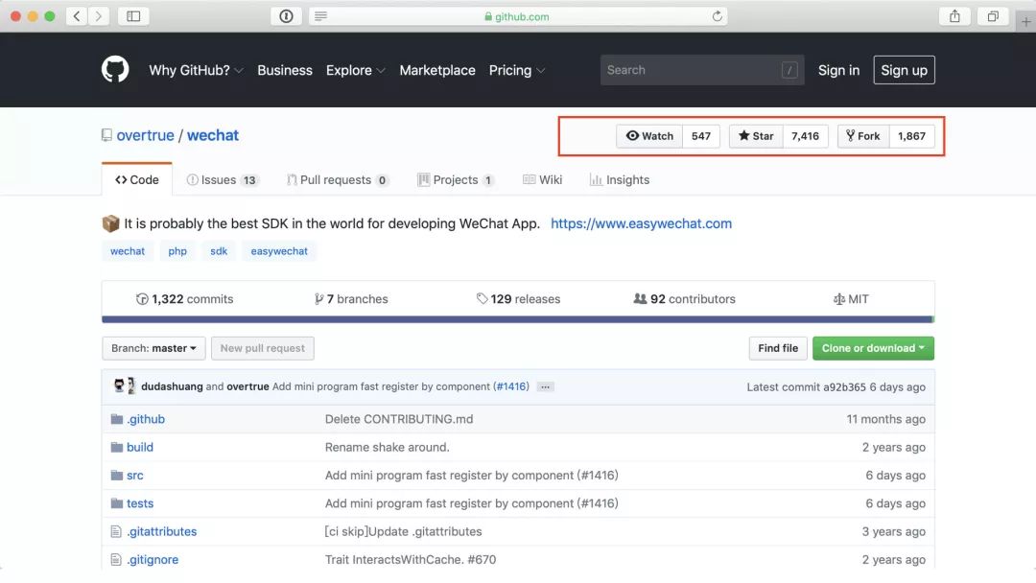Click the Watch button
The height and width of the screenshot is (583, 1036).
click(x=649, y=136)
